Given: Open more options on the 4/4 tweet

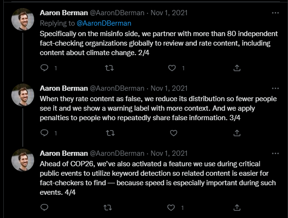Looking at the screenshot, I should 275,153.
